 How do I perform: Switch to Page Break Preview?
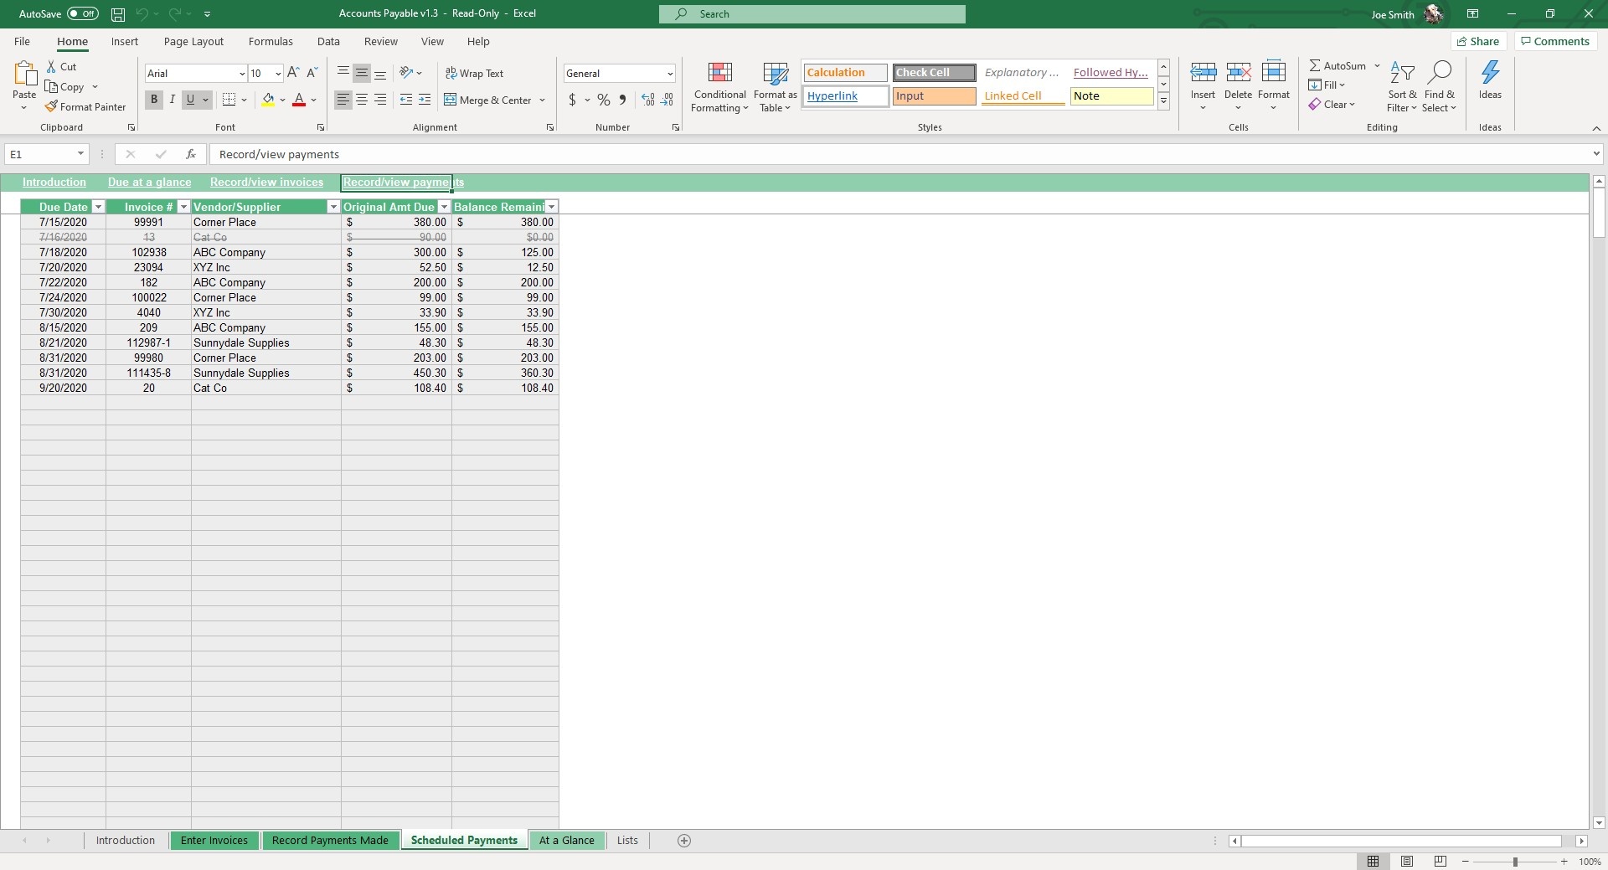1440,862
